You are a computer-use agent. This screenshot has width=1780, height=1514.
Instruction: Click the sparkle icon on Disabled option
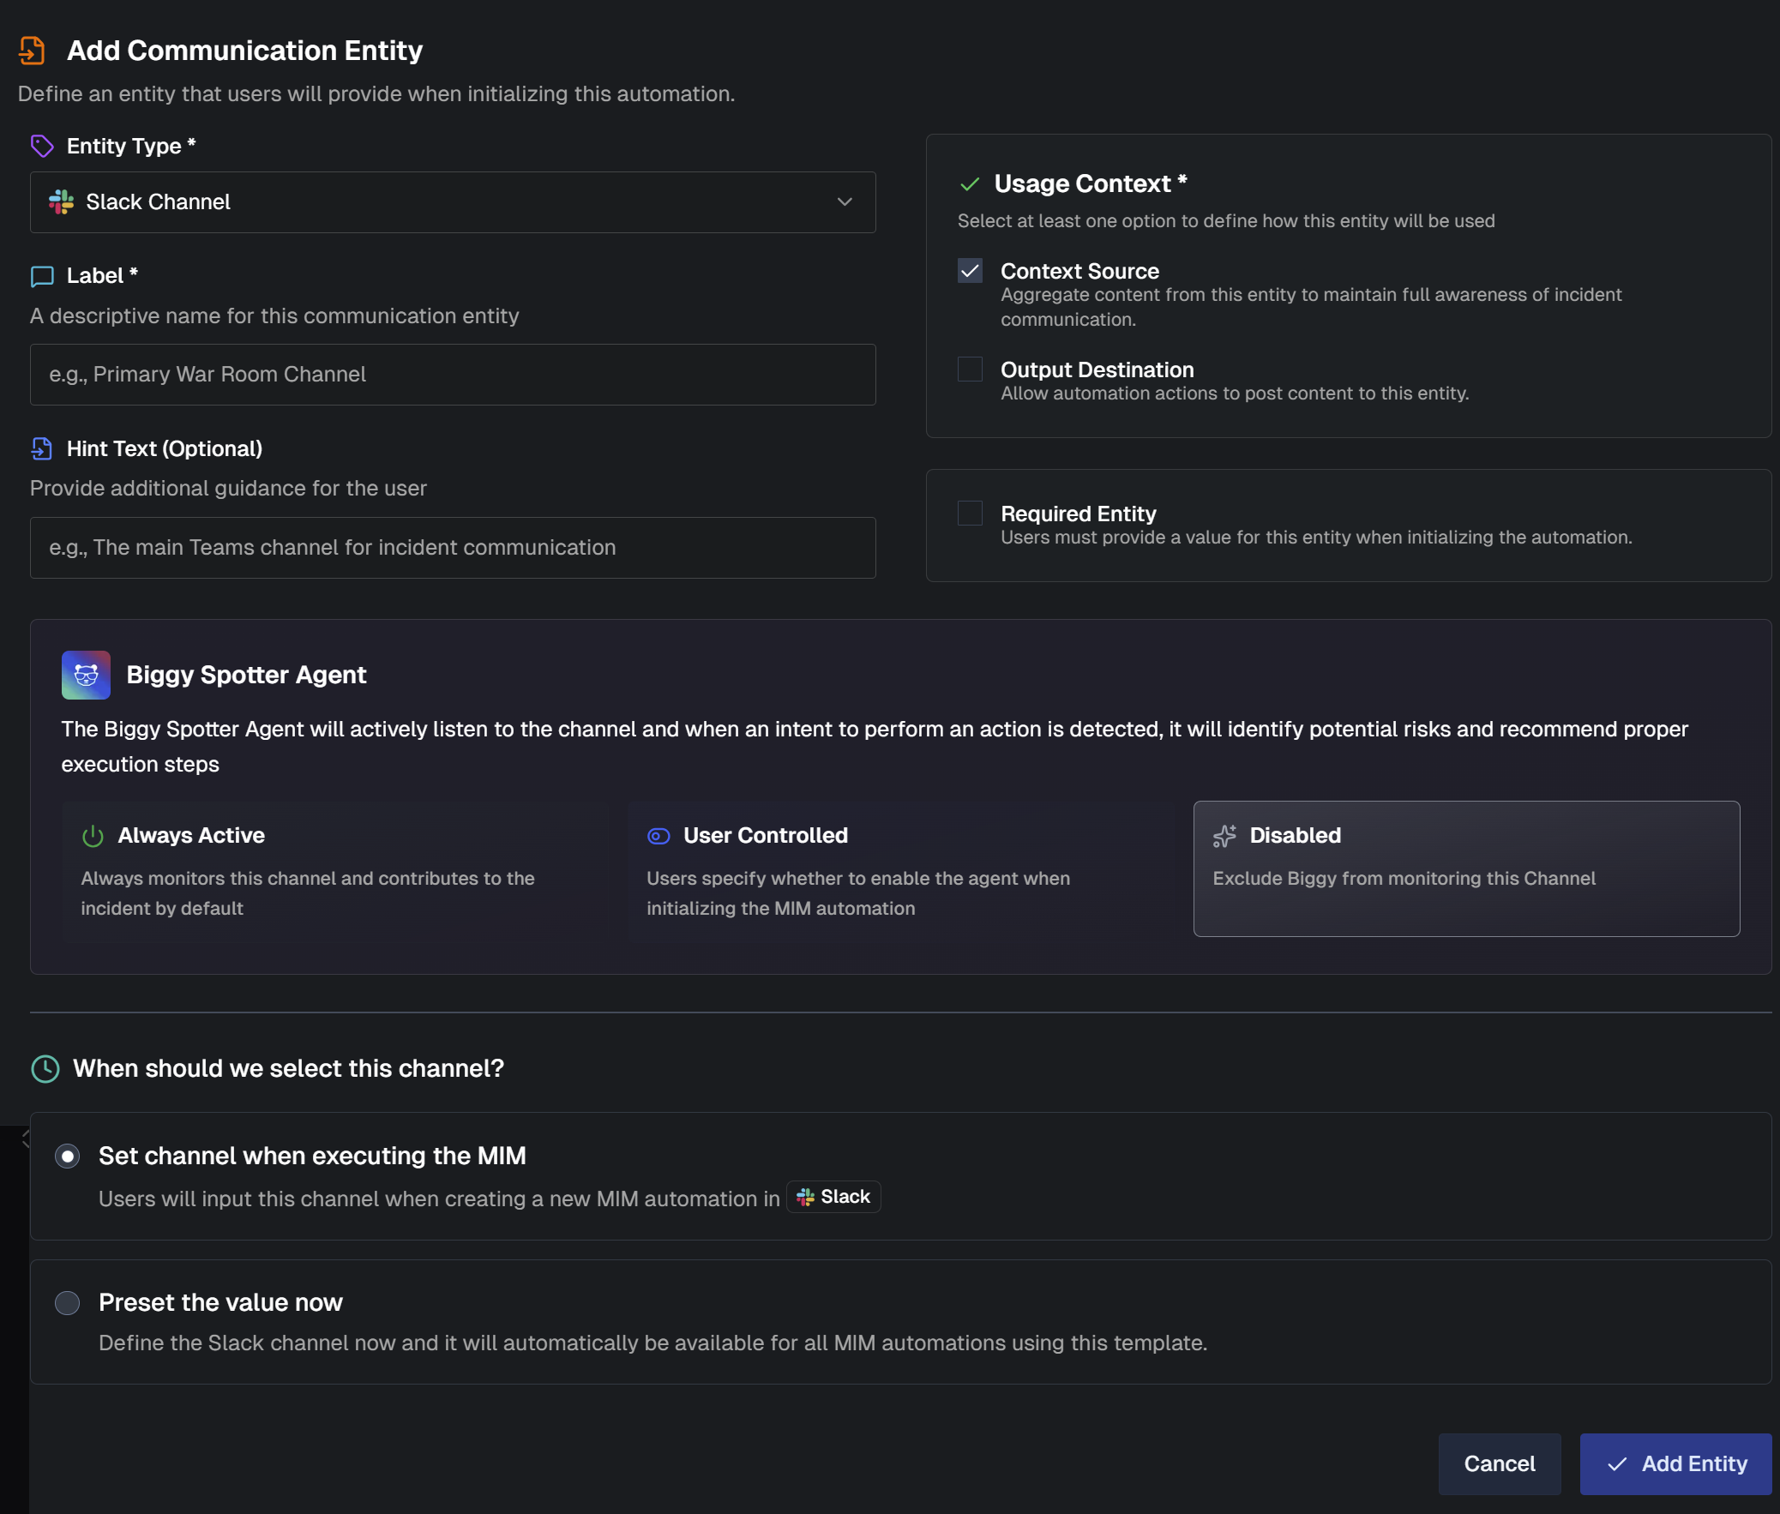click(x=1224, y=836)
